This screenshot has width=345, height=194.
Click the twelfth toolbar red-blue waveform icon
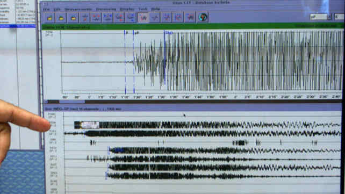[178, 18]
